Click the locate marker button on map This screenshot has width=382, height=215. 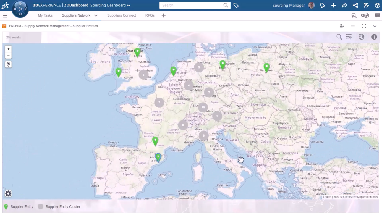tap(8, 64)
